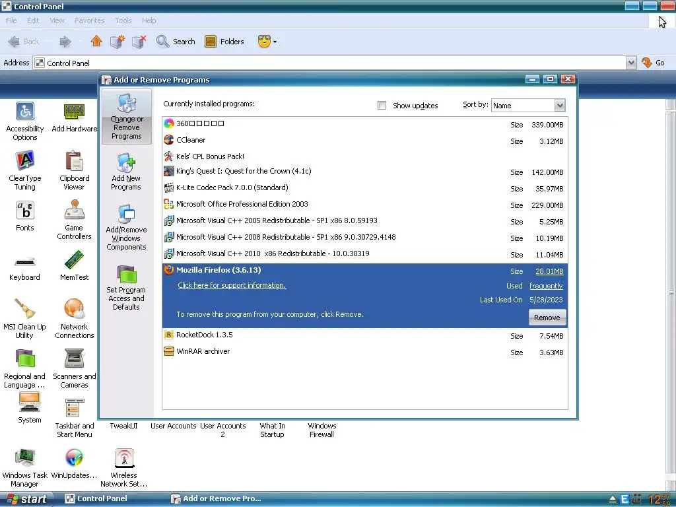The height and width of the screenshot is (507, 676).
Task: Select King's Quest I program entry
Action: click(x=365, y=171)
